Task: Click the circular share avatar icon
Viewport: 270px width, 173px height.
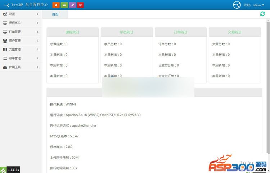Action: [237, 5]
